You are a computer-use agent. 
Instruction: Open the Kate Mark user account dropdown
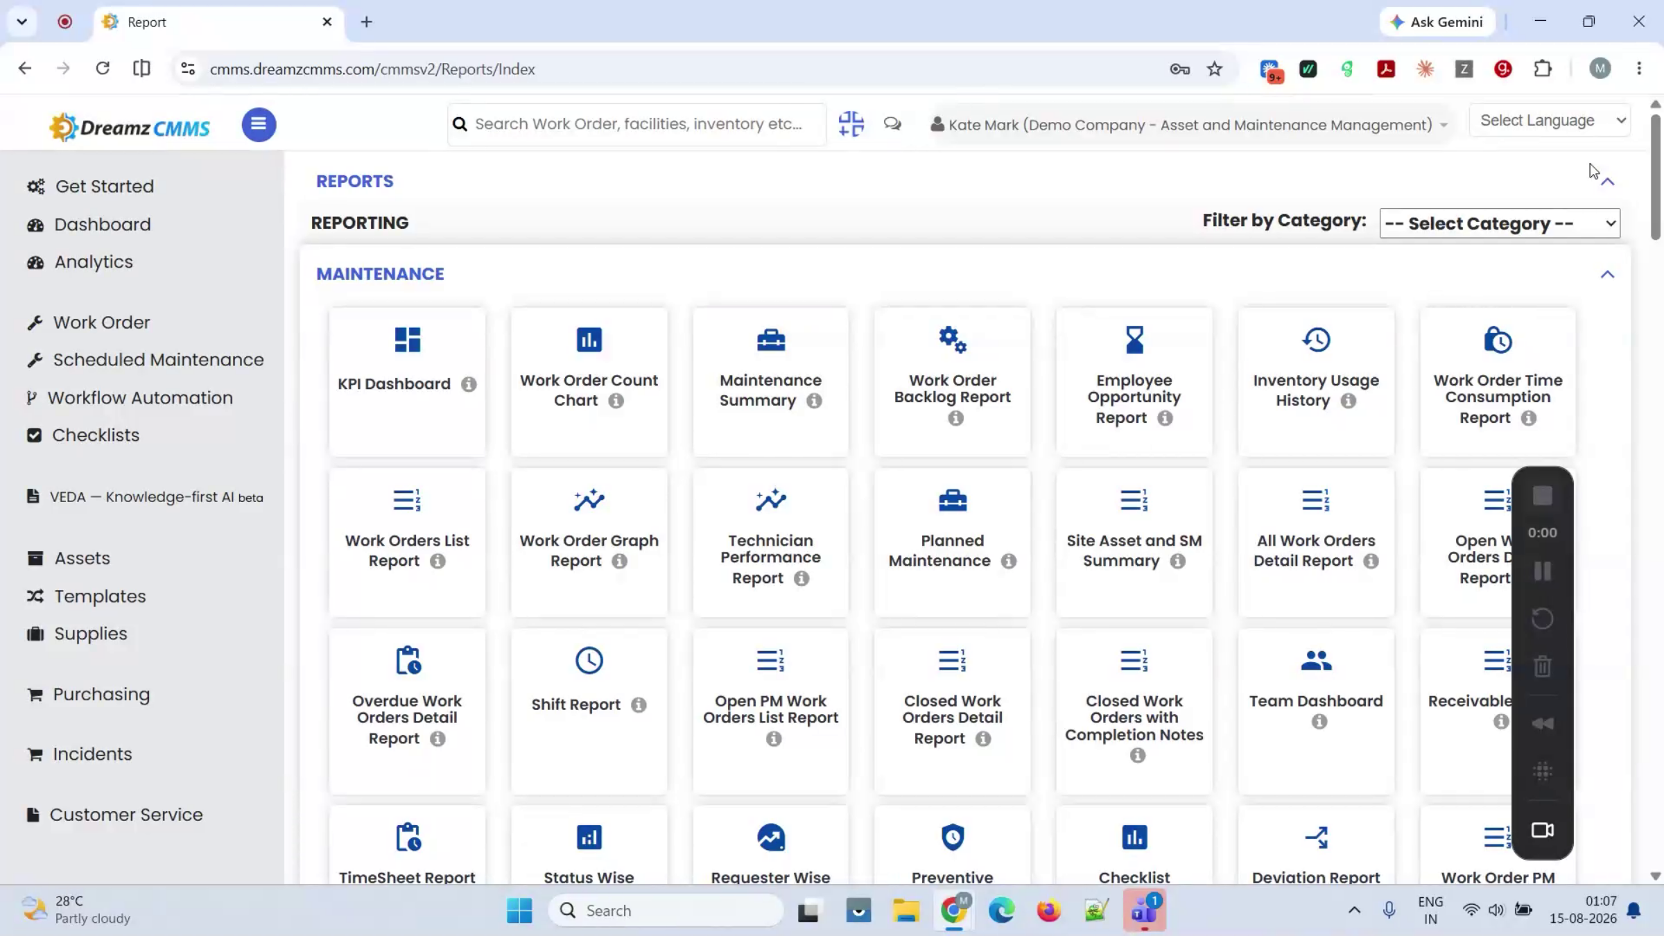pos(1188,125)
